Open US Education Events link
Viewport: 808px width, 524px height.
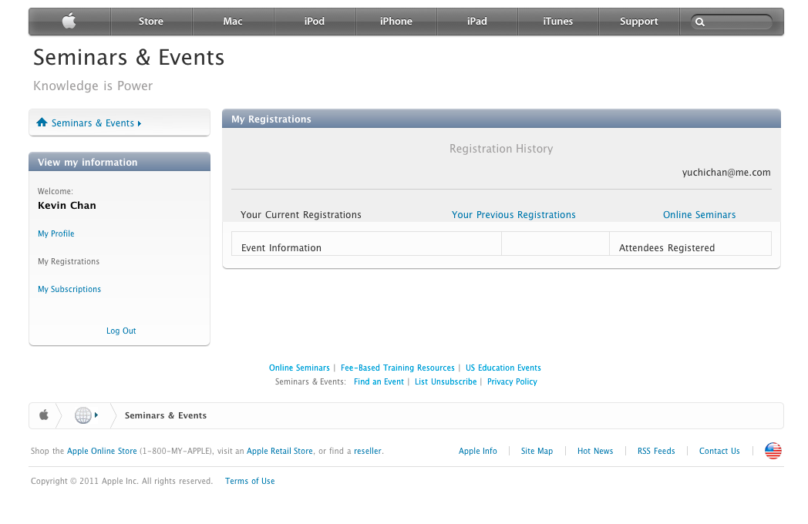pos(503,368)
